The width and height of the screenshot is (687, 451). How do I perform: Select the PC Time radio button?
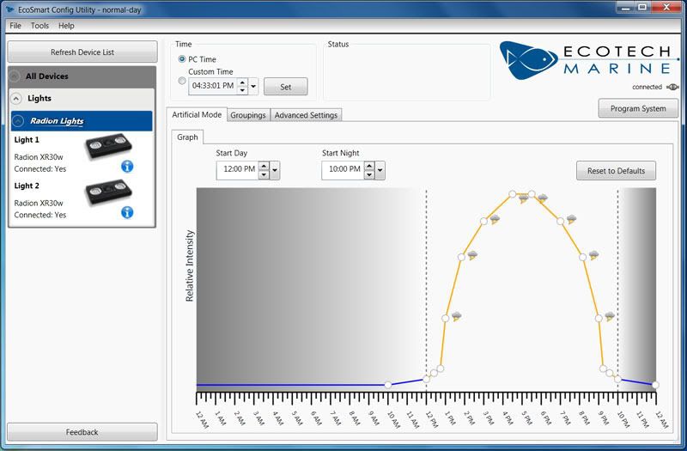(182, 58)
